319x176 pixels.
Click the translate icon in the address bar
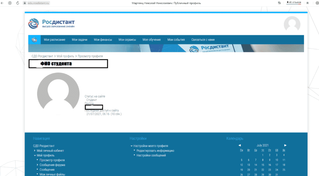[279, 3]
